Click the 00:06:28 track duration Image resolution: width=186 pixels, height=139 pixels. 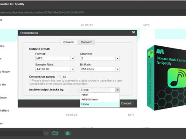(x=71, y=115)
